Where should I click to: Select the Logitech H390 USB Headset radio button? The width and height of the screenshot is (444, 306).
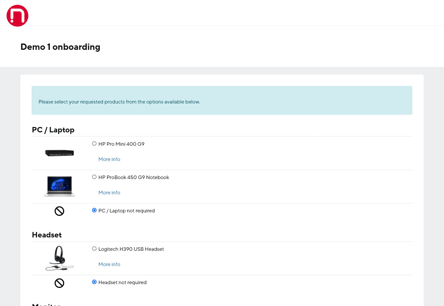point(94,249)
